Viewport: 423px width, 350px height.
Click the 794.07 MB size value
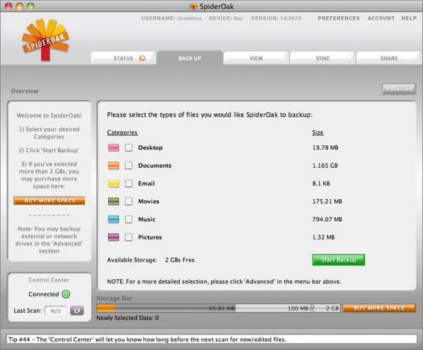click(x=327, y=219)
